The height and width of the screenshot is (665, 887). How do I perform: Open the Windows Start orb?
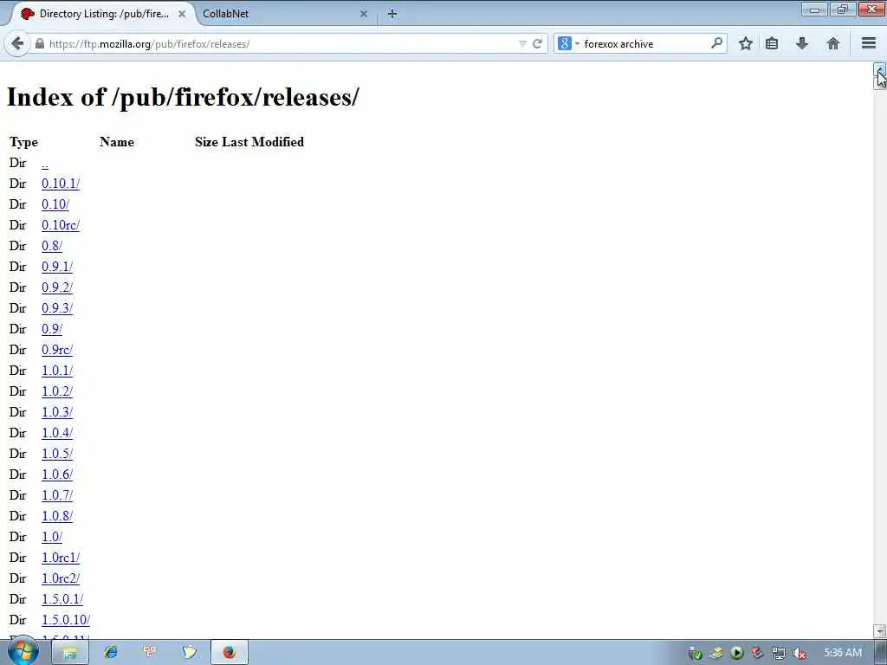click(x=23, y=652)
